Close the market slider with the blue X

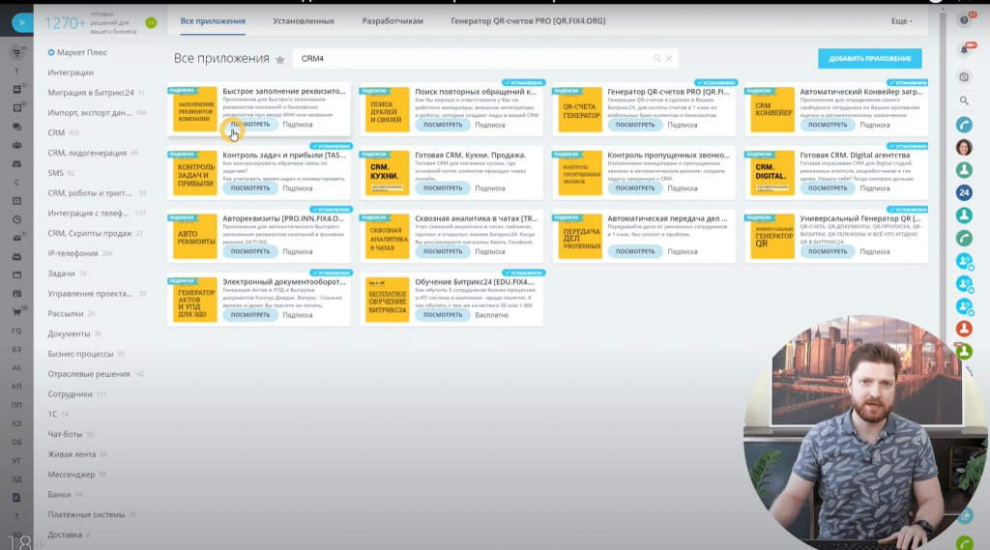pos(22,23)
